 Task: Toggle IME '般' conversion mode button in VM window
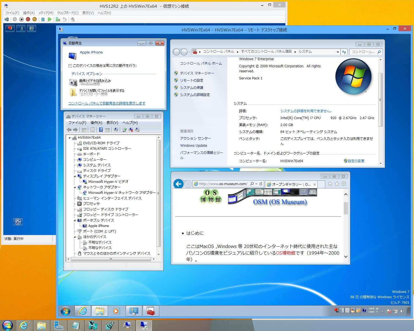(31, 28)
